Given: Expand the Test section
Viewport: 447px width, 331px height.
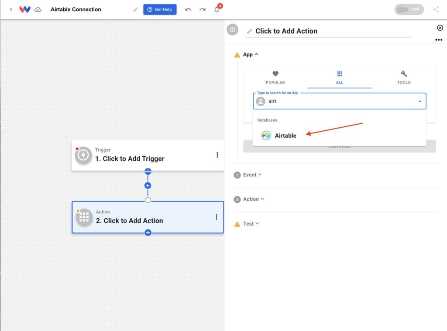Looking at the screenshot, I should pyautogui.click(x=251, y=223).
